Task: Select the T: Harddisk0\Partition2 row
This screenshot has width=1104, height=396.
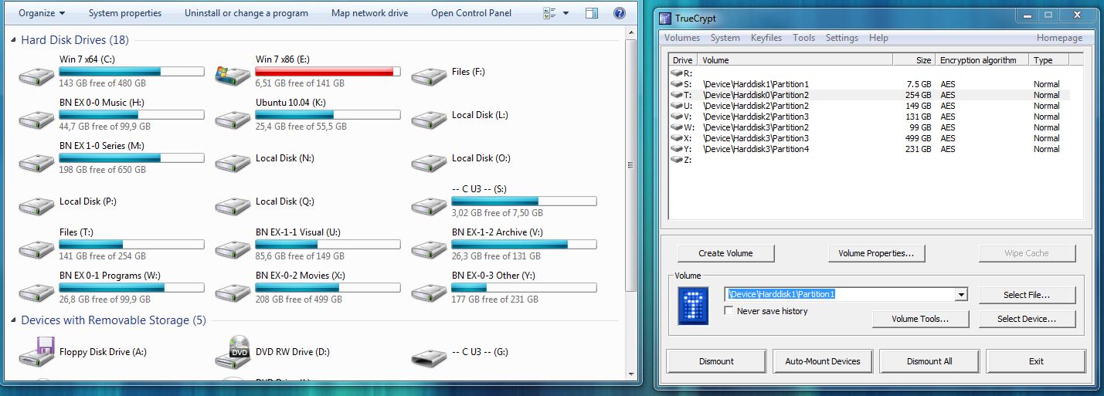Action: pyautogui.click(x=870, y=95)
